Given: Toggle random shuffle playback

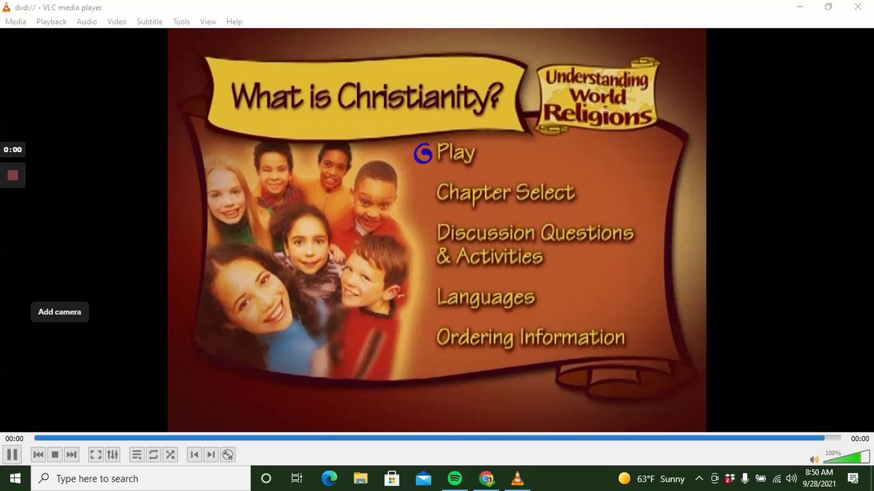Looking at the screenshot, I should coord(171,454).
